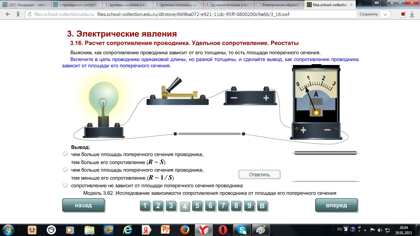Select "сопротивление не зависит" radio option

tap(65, 185)
